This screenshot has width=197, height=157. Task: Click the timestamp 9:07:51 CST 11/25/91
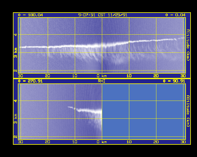click(103, 15)
